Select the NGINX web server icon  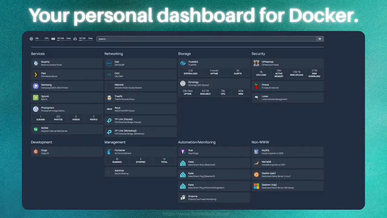[36, 129]
